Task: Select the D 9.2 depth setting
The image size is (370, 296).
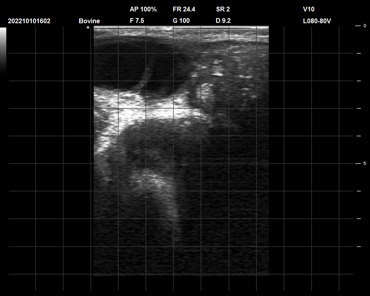Action: tap(223, 21)
